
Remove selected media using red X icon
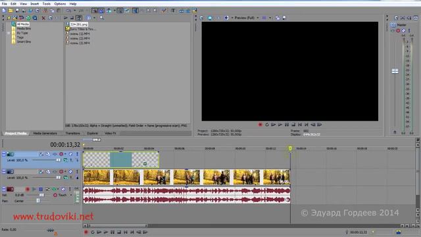[43, 18]
